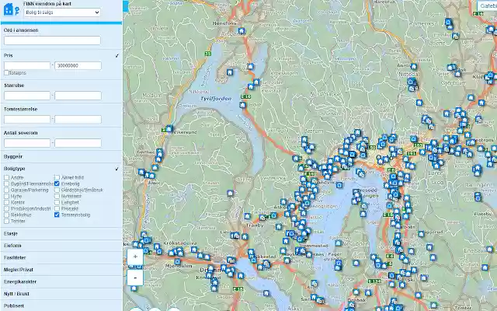Open house marker on road south of Hønefoss
This screenshot has height=311, width=497.
(x=251, y=66)
